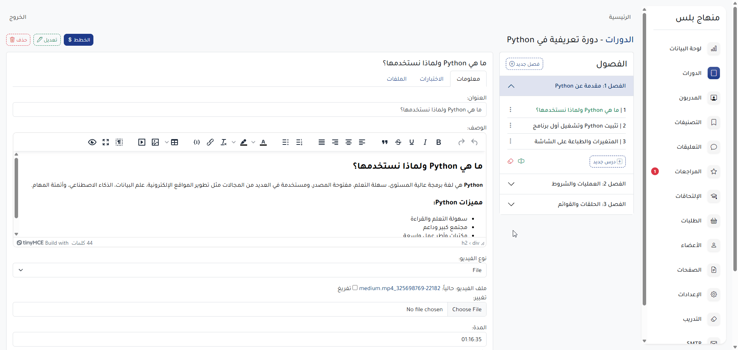Click the new chapter button
738x350 pixels.
pos(524,64)
